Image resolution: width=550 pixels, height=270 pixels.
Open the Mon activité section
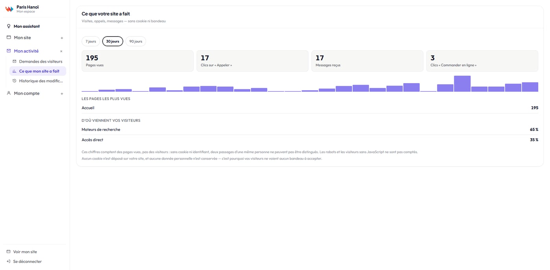(x=35, y=51)
